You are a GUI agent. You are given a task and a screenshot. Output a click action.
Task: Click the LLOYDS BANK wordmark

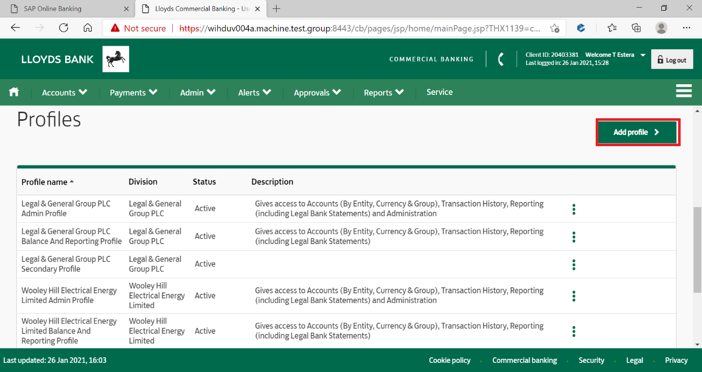click(57, 59)
